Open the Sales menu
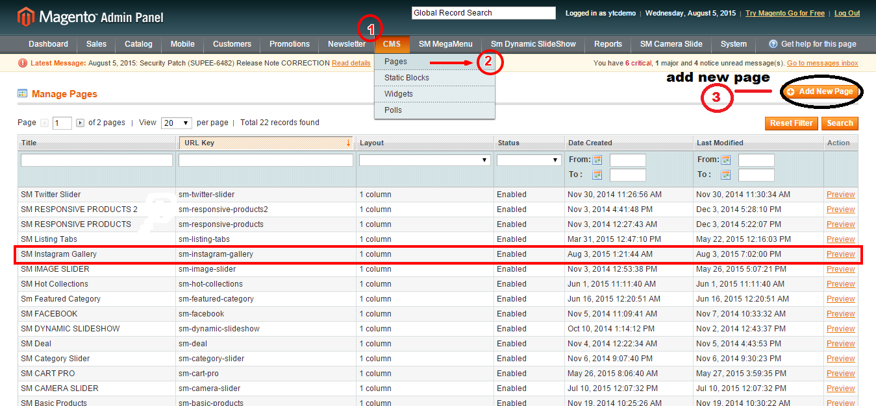This screenshot has height=406, width=876. tap(96, 44)
